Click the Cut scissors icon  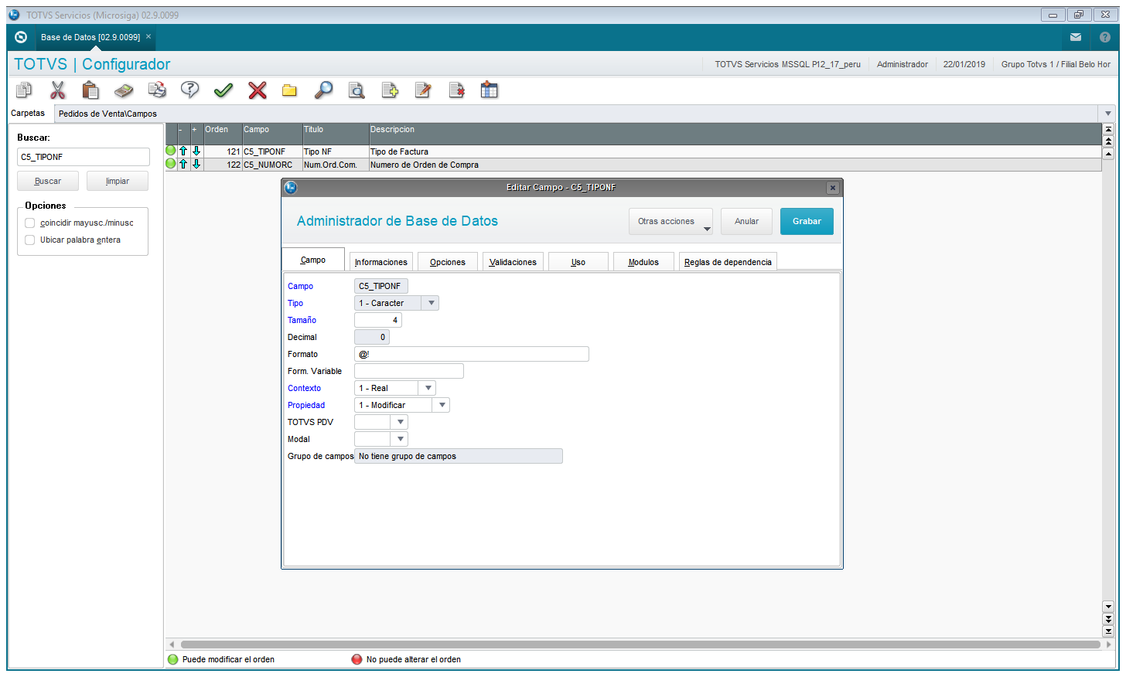(x=58, y=90)
